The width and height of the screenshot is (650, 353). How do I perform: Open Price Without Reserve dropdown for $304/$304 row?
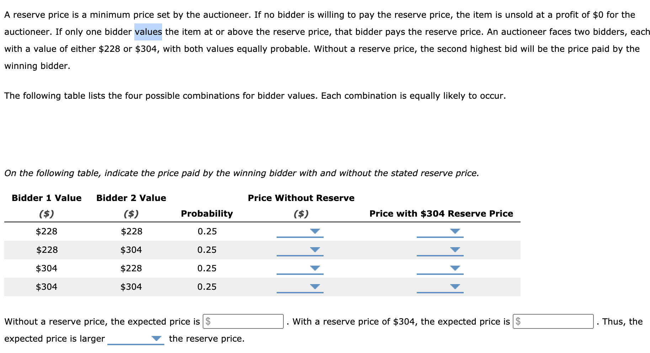click(x=314, y=286)
